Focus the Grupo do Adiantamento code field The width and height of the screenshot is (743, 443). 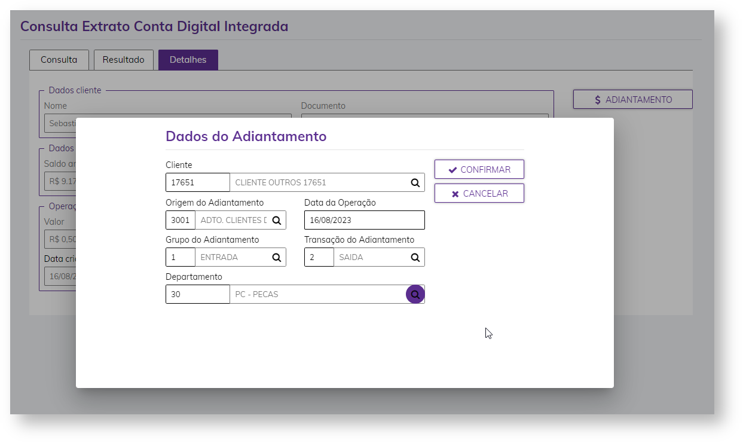pyautogui.click(x=181, y=257)
